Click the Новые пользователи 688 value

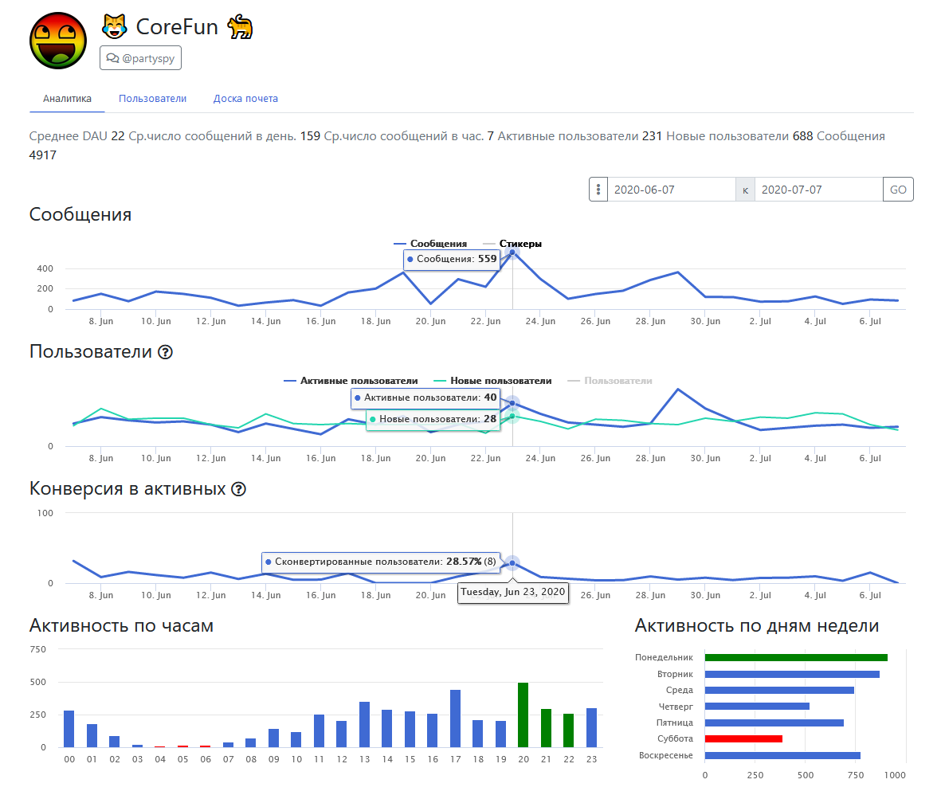pyautogui.click(x=802, y=136)
